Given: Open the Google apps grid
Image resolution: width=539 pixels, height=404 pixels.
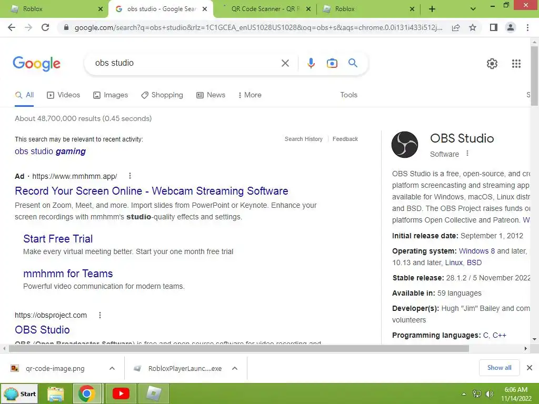Looking at the screenshot, I should coord(516,64).
